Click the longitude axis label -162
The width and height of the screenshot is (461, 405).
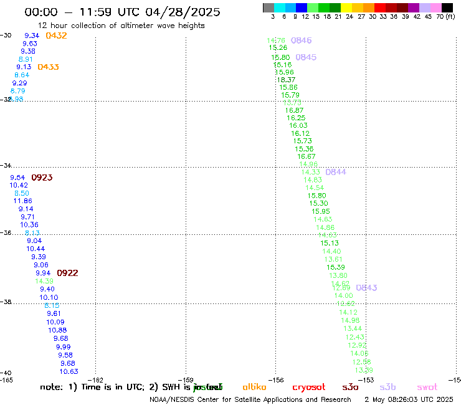pyautogui.click(x=95, y=380)
